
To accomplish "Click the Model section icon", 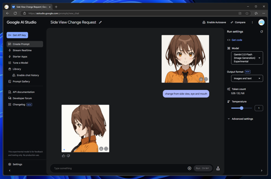I will click(x=228, y=48).
